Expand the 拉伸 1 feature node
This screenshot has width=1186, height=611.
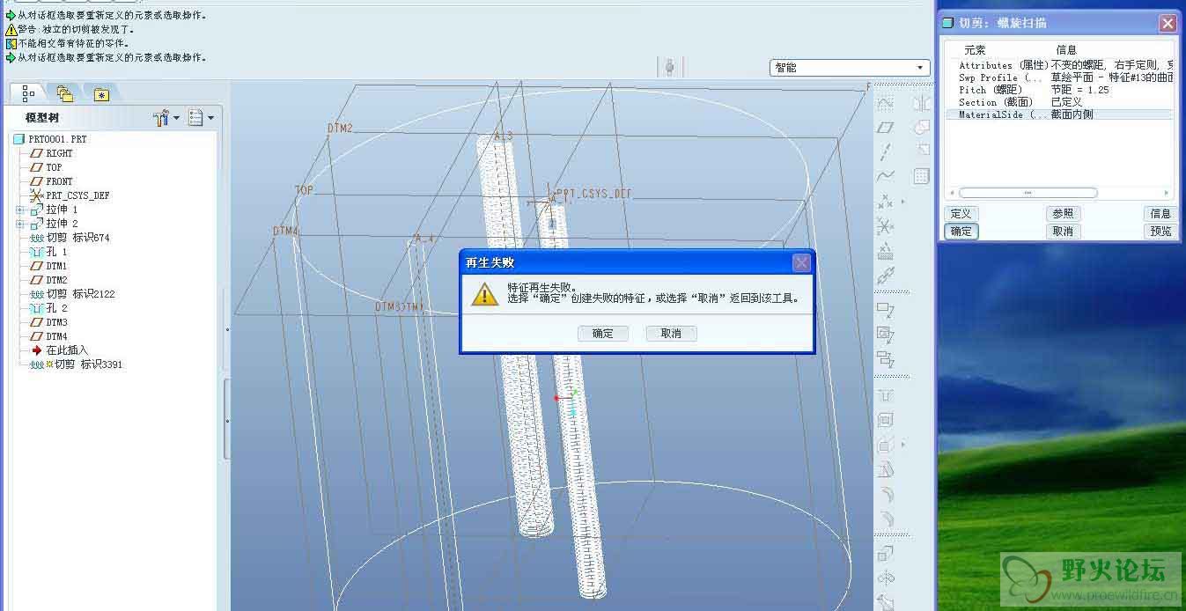click(x=20, y=210)
